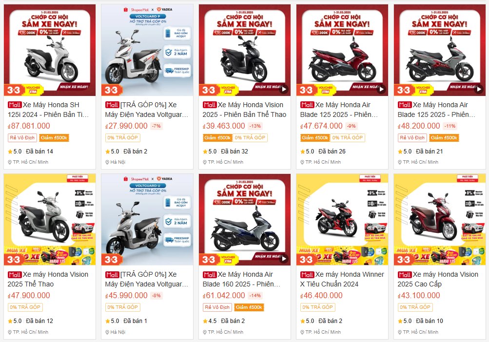Click the Rẻ Vô Địch tag on Honda SH listing
Screen dimensions: 489x342
click(22, 138)
